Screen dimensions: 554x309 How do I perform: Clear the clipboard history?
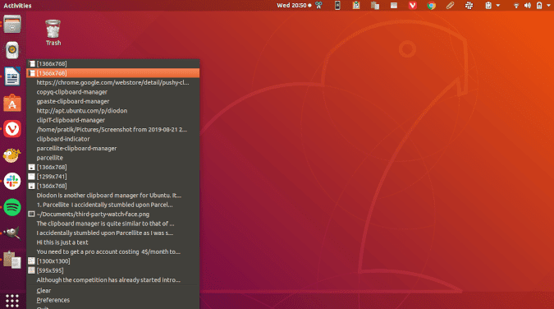coord(113,291)
